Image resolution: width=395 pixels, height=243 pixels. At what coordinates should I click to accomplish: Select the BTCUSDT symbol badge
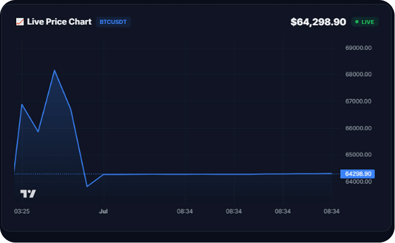(x=113, y=22)
